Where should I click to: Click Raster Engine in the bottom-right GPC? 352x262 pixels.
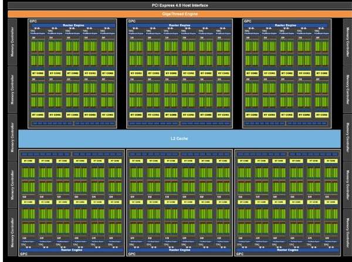pyautogui.click(x=287, y=250)
